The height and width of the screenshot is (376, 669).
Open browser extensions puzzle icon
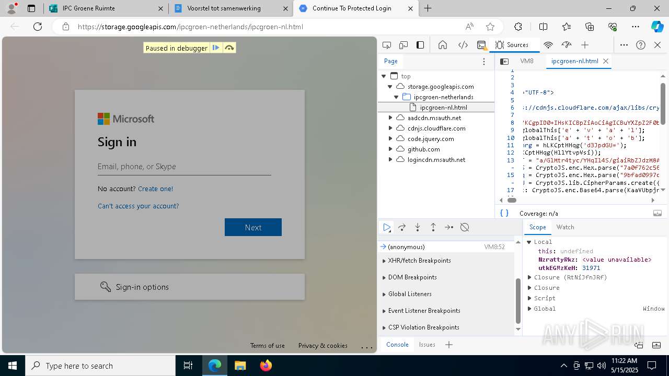coord(518,27)
